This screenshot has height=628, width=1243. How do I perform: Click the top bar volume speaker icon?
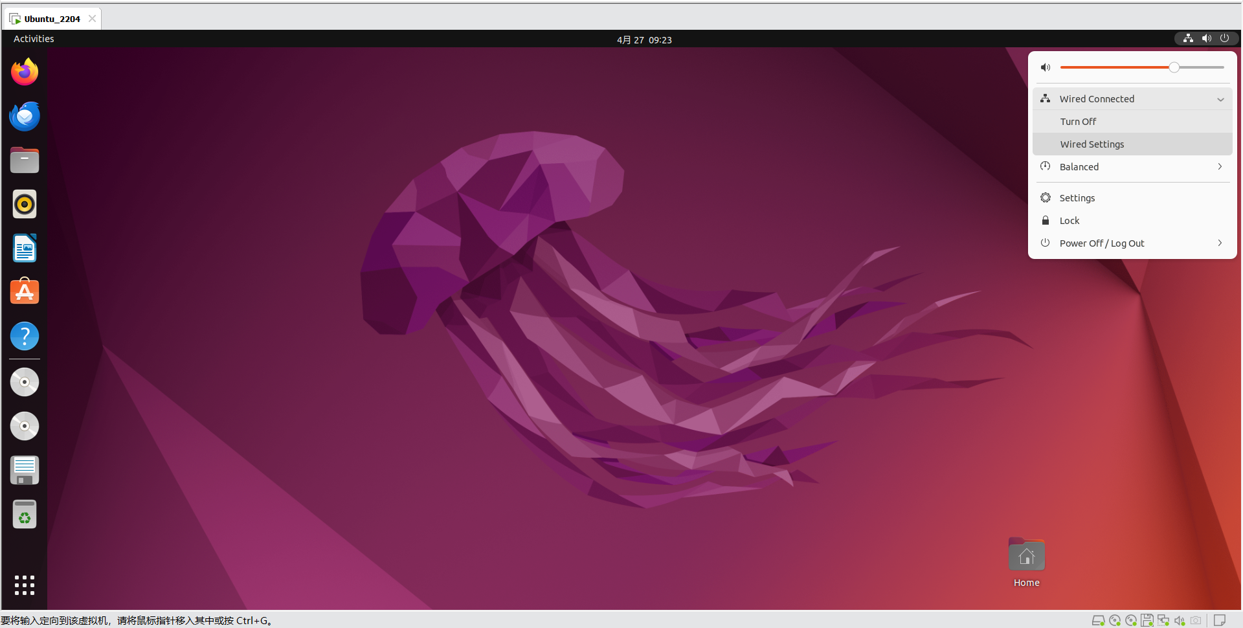1207,38
